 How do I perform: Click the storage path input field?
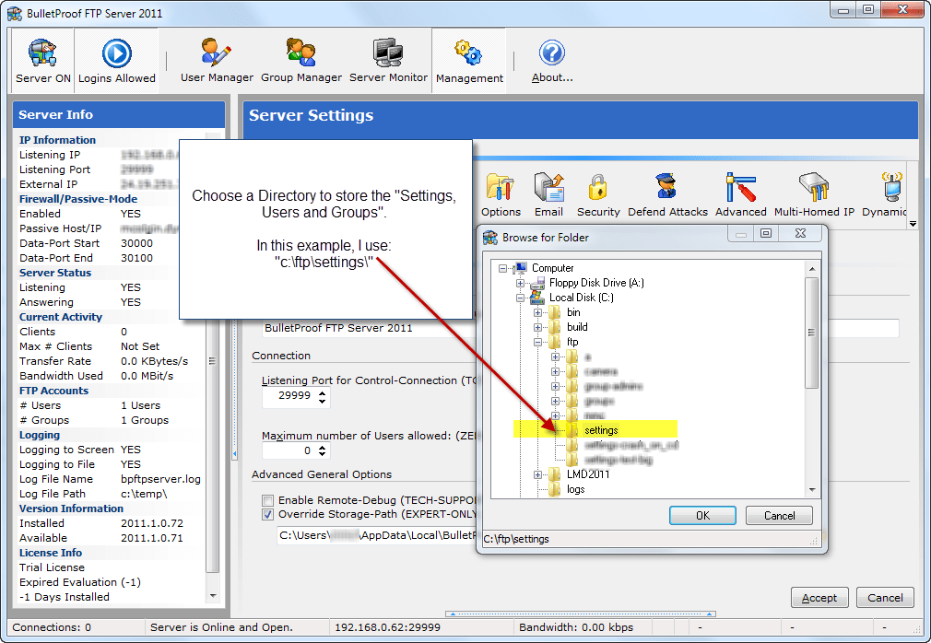[376, 535]
